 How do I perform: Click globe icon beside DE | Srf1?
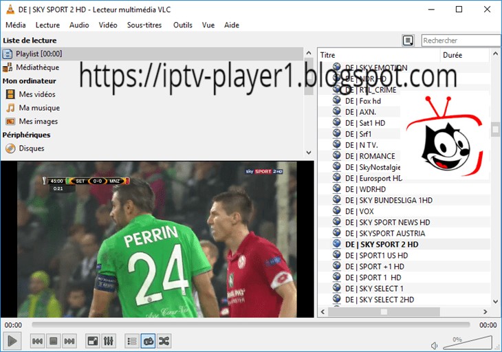(x=336, y=133)
